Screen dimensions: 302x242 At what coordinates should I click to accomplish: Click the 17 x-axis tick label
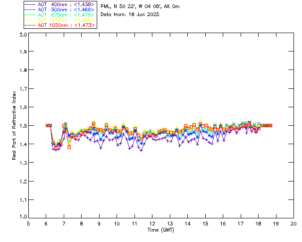241,224
